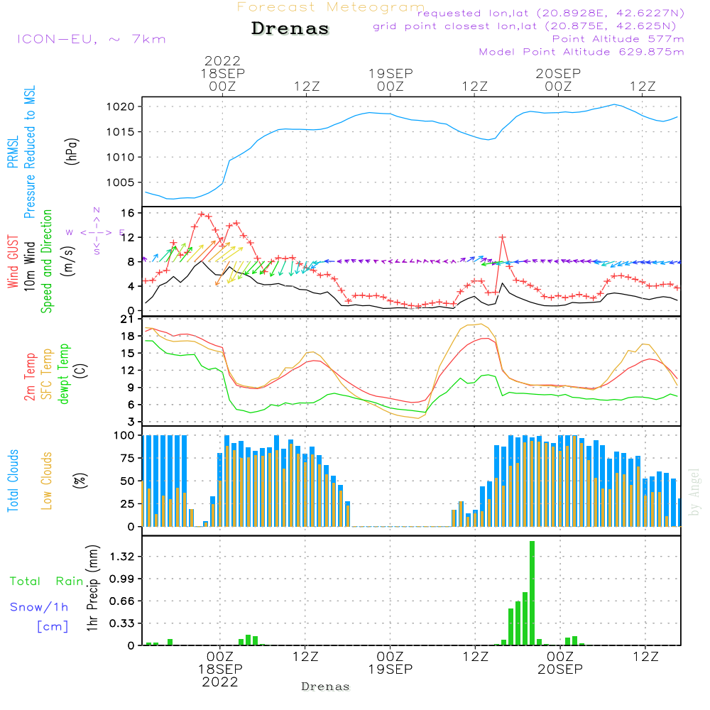This screenshot has height=710, width=710.
Task: Select the "1020" pressure axis value
Action: [x=121, y=107]
